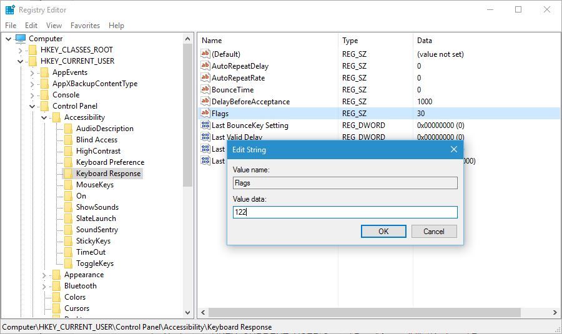Expand the Console key
The height and width of the screenshot is (334, 562).
tap(32, 96)
